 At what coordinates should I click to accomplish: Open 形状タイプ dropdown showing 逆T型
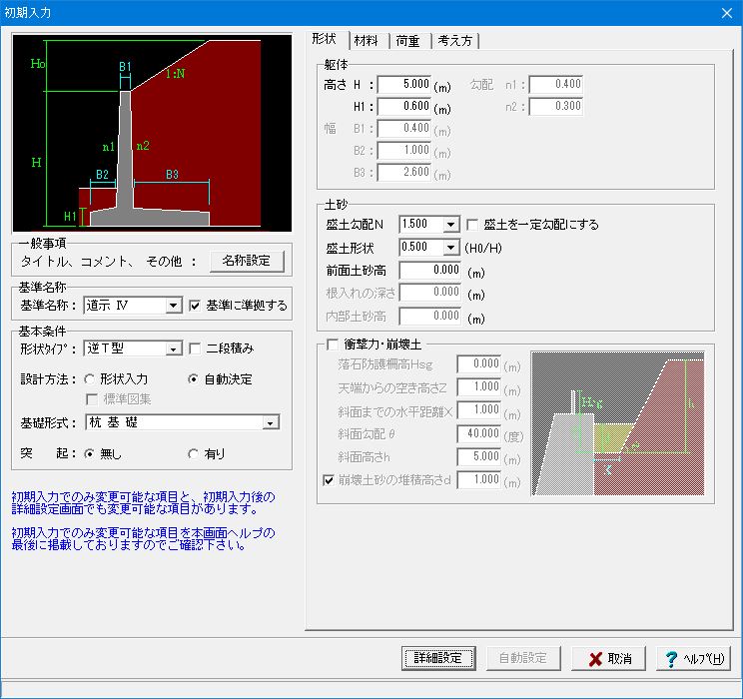point(133,349)
